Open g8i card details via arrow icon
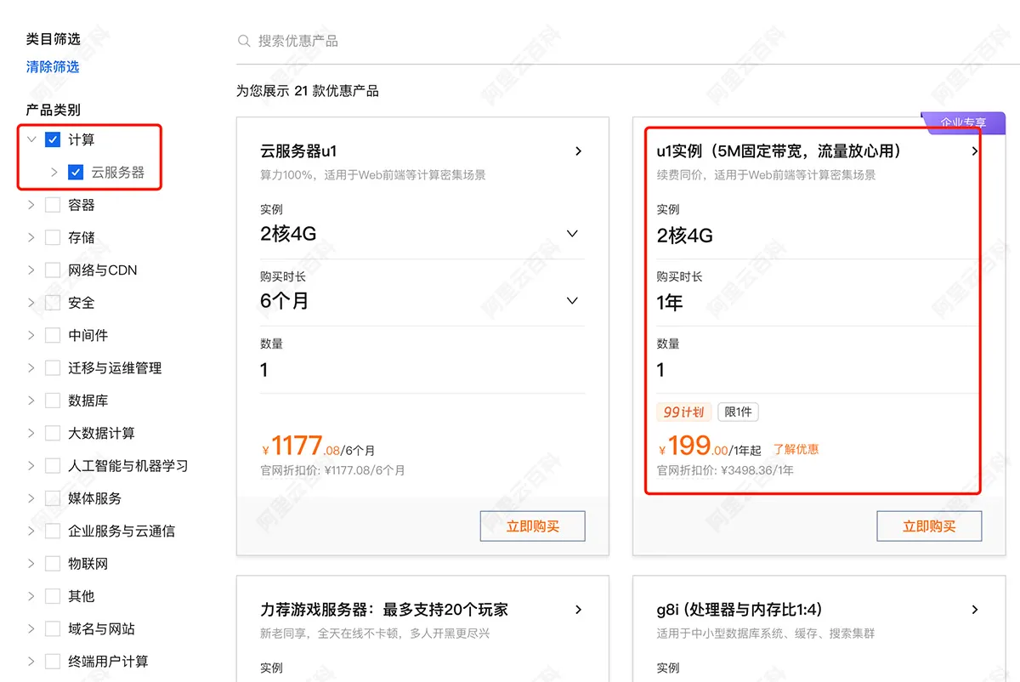Image resolution: width=1020 pixels, height=682 pixels. pos(975,610)
